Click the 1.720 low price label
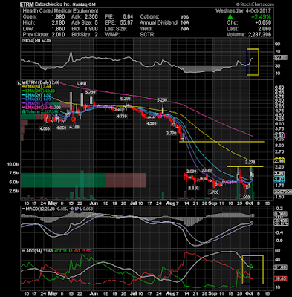This screenshot has height=297, width=292. (x=213, y=192)
